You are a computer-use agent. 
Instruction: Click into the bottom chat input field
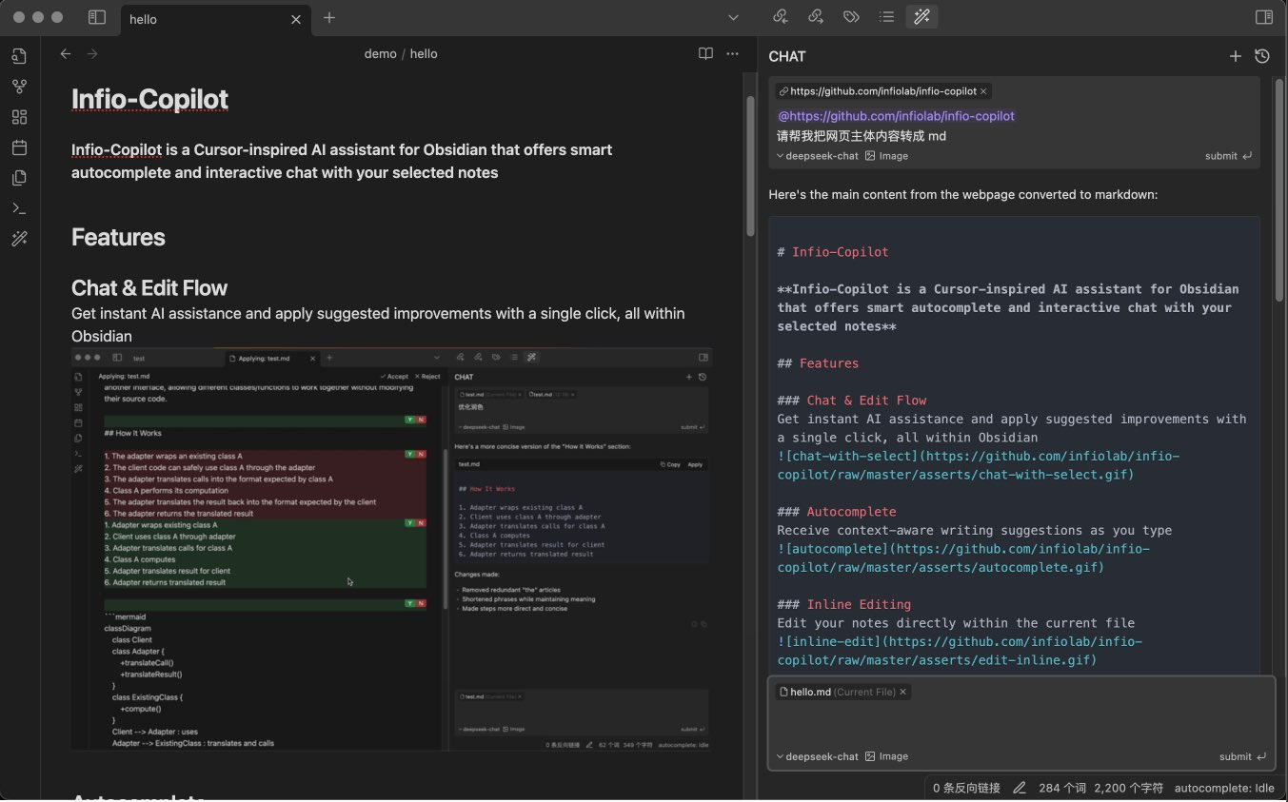click(1019, 725)
